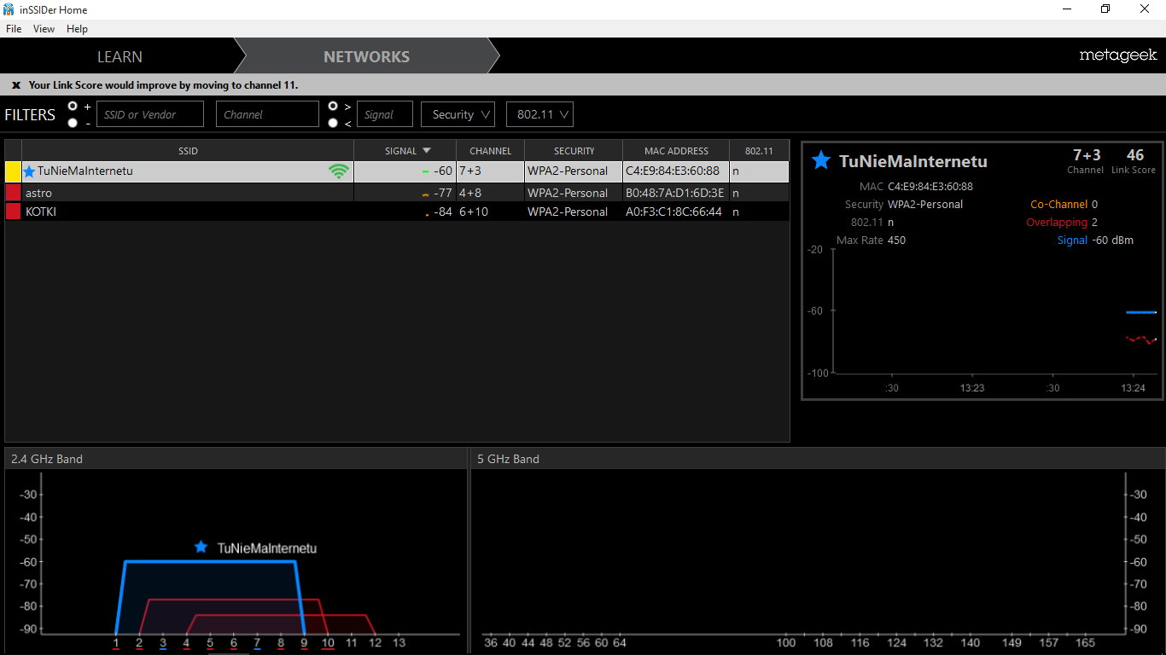
Task: Select the minus SSID filter radio button
Action: coord(73,123)
